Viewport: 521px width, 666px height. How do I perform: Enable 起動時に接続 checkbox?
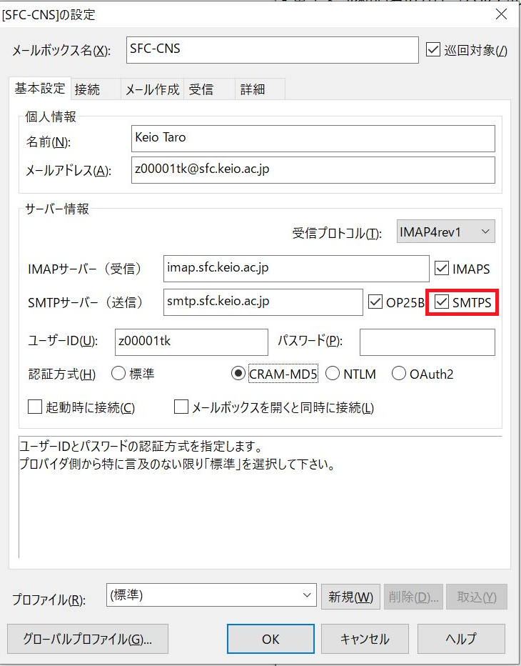click(x=35, y=407)
